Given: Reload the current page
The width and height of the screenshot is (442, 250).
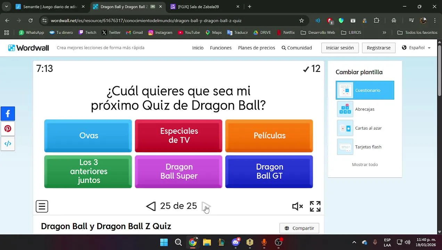Looking at the screenshot, I should (x=31, y=20).
